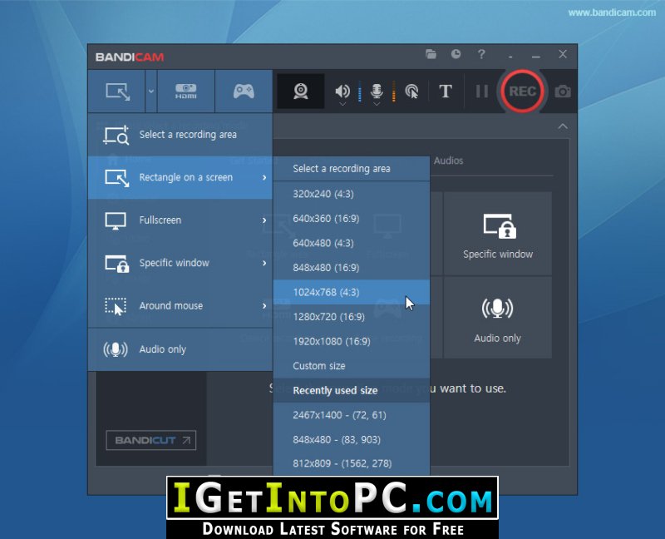
Task: Toggle the microphone icon in toolbar
Action: pyautogui.click(x=377, y=91)
